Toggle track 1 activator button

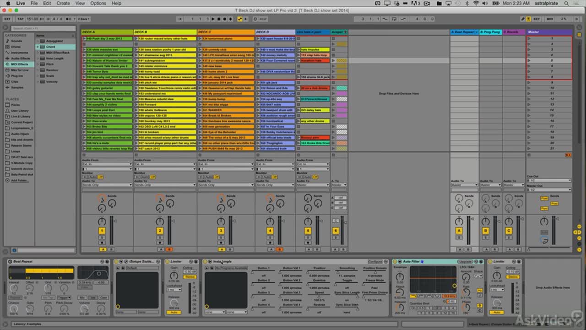[x=102, y=231]
